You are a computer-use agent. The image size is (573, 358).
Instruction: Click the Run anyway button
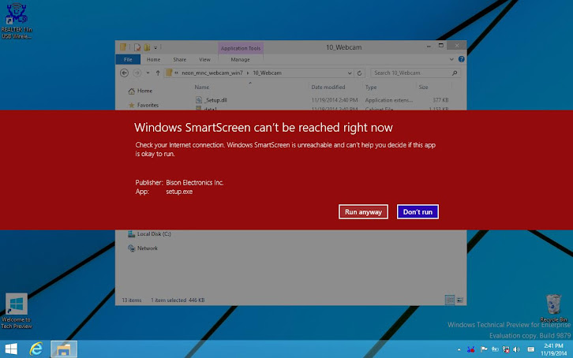(x=363, y=211)
